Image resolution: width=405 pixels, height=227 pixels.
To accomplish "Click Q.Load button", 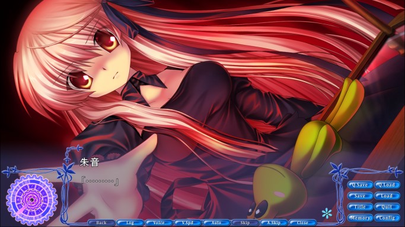I will 387,185.
